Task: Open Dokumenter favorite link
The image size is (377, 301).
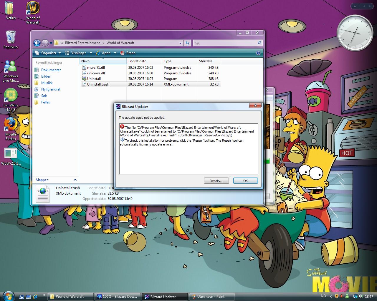Action: point(51,70)
